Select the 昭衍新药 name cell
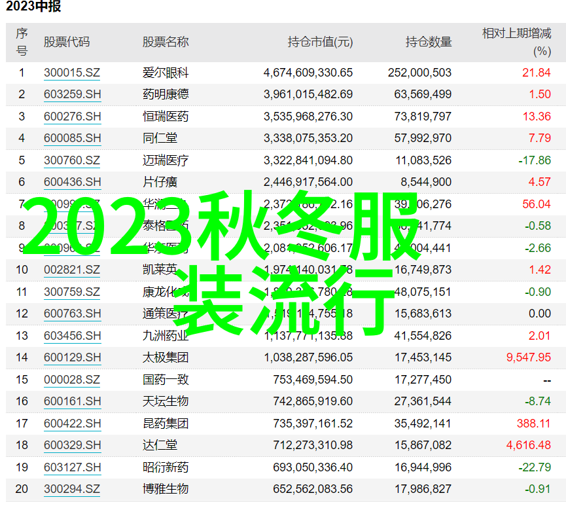The width and height of the screenshot is (566, 508). click(166, 467)
